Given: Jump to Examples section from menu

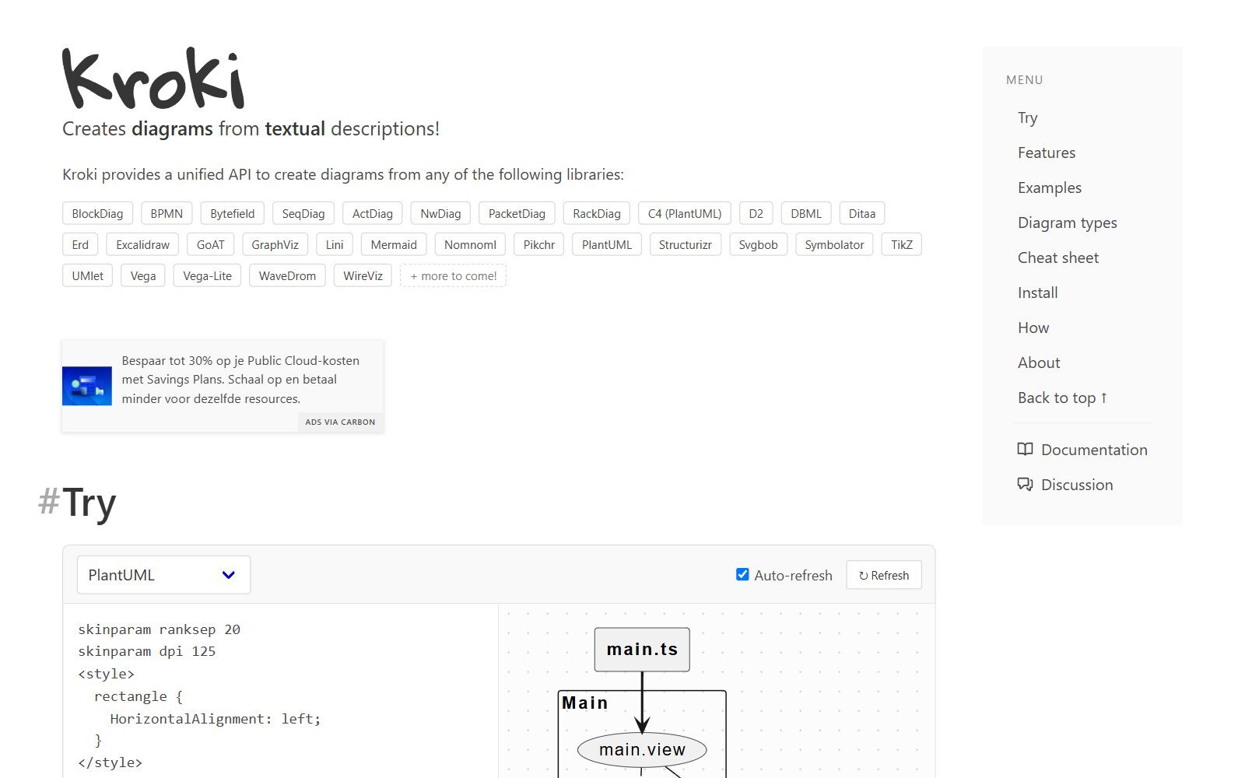Looking at the screenshot, I should [1050, 187].
